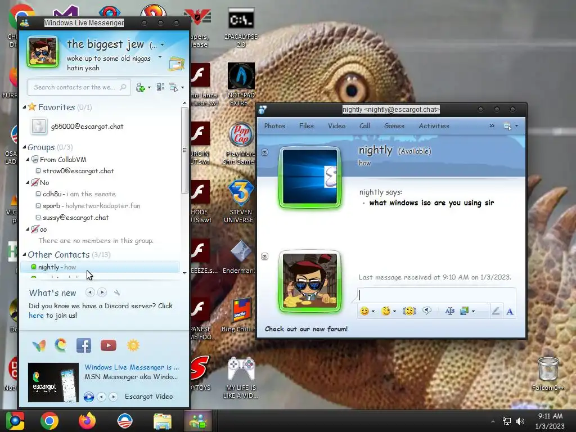Collapse the Favorites group
The height and width of the screenshot is (432, 576).
click(24, 107)
